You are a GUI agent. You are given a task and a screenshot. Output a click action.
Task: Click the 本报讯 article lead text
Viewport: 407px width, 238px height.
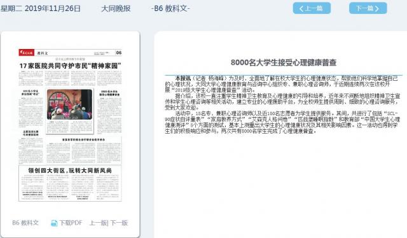point(183,78)
